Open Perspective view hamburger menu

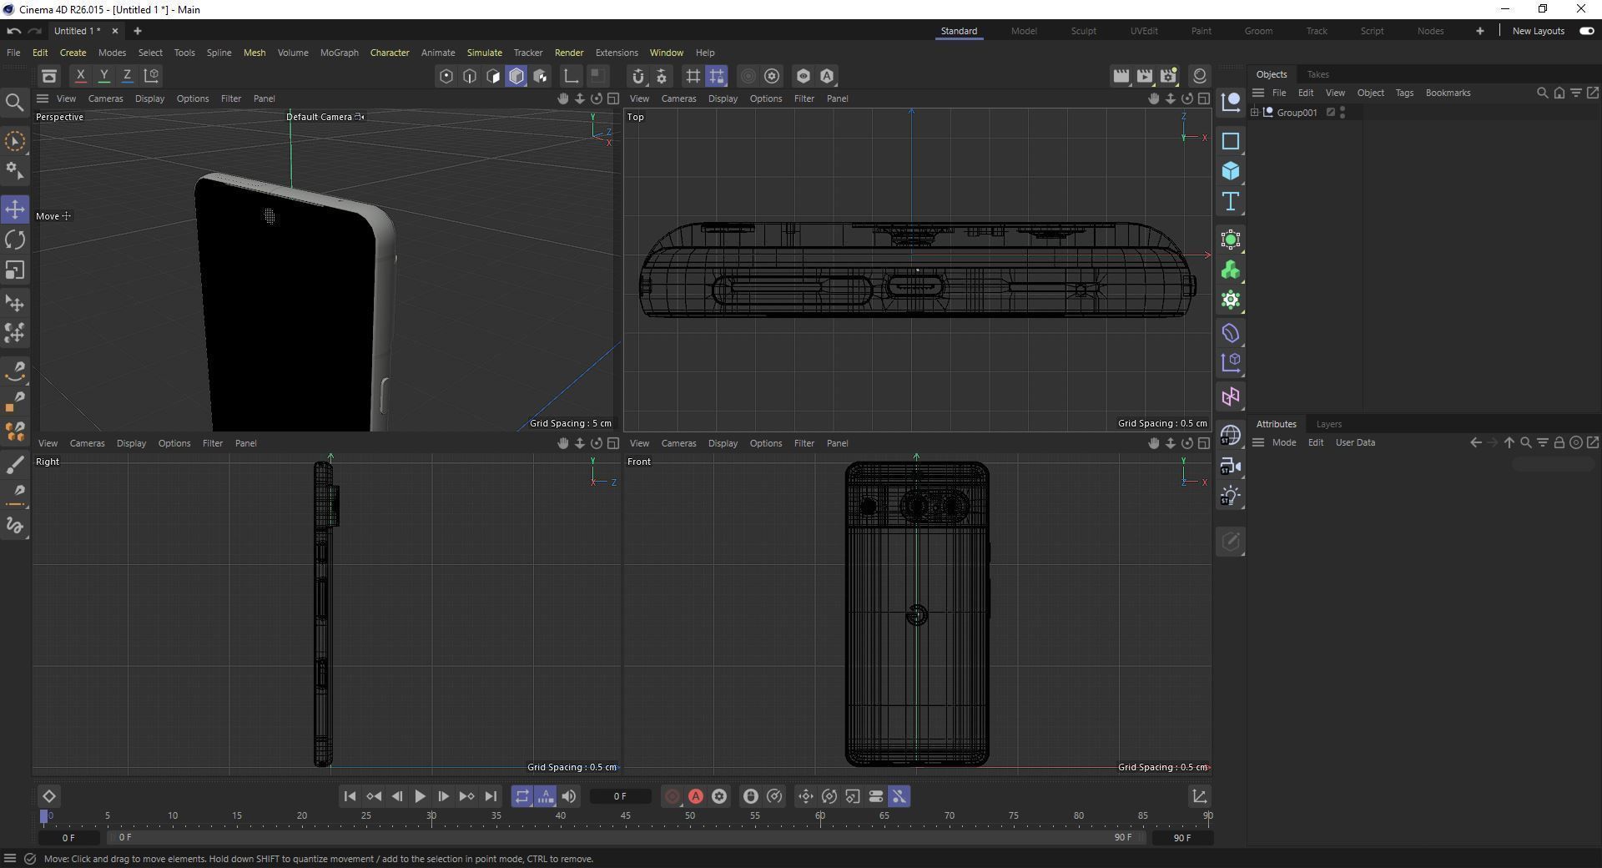point(42,98)
